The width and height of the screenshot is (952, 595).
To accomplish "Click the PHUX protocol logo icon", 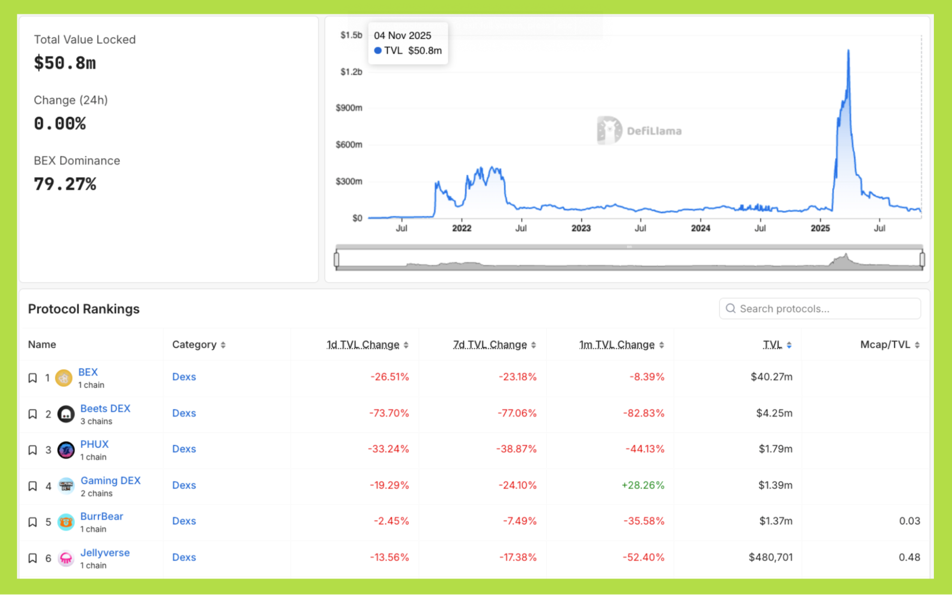I will 66,450.
